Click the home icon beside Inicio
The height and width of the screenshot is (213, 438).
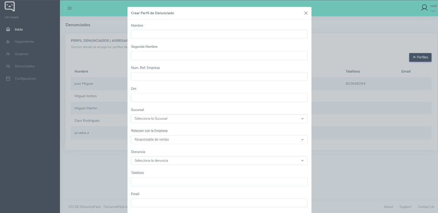tap(8, 29)
